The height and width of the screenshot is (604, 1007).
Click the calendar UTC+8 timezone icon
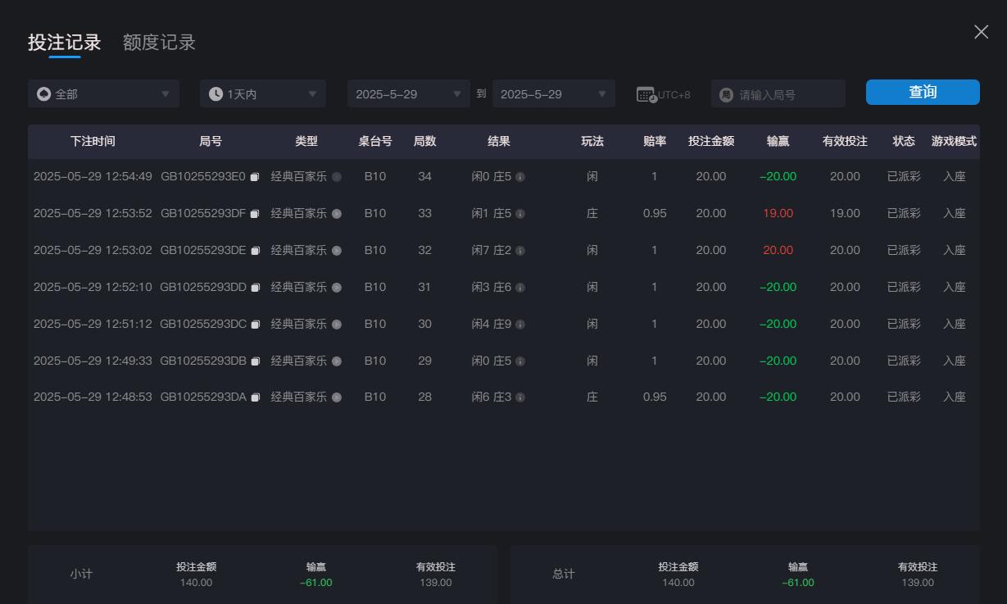646,93
